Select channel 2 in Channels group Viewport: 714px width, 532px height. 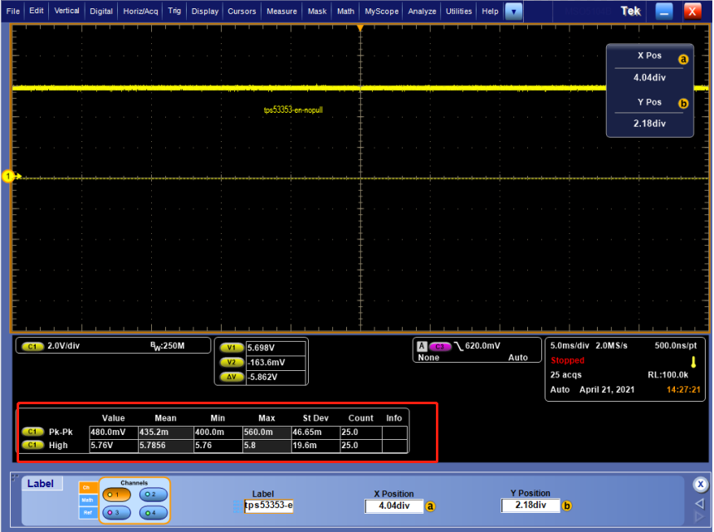tap(152, 495)
